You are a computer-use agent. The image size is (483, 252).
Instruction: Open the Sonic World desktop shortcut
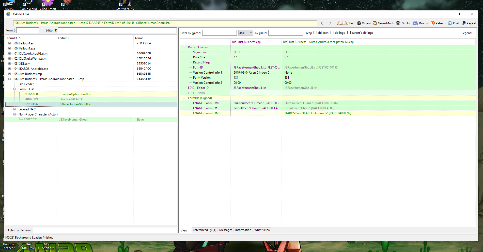[29, 5]
